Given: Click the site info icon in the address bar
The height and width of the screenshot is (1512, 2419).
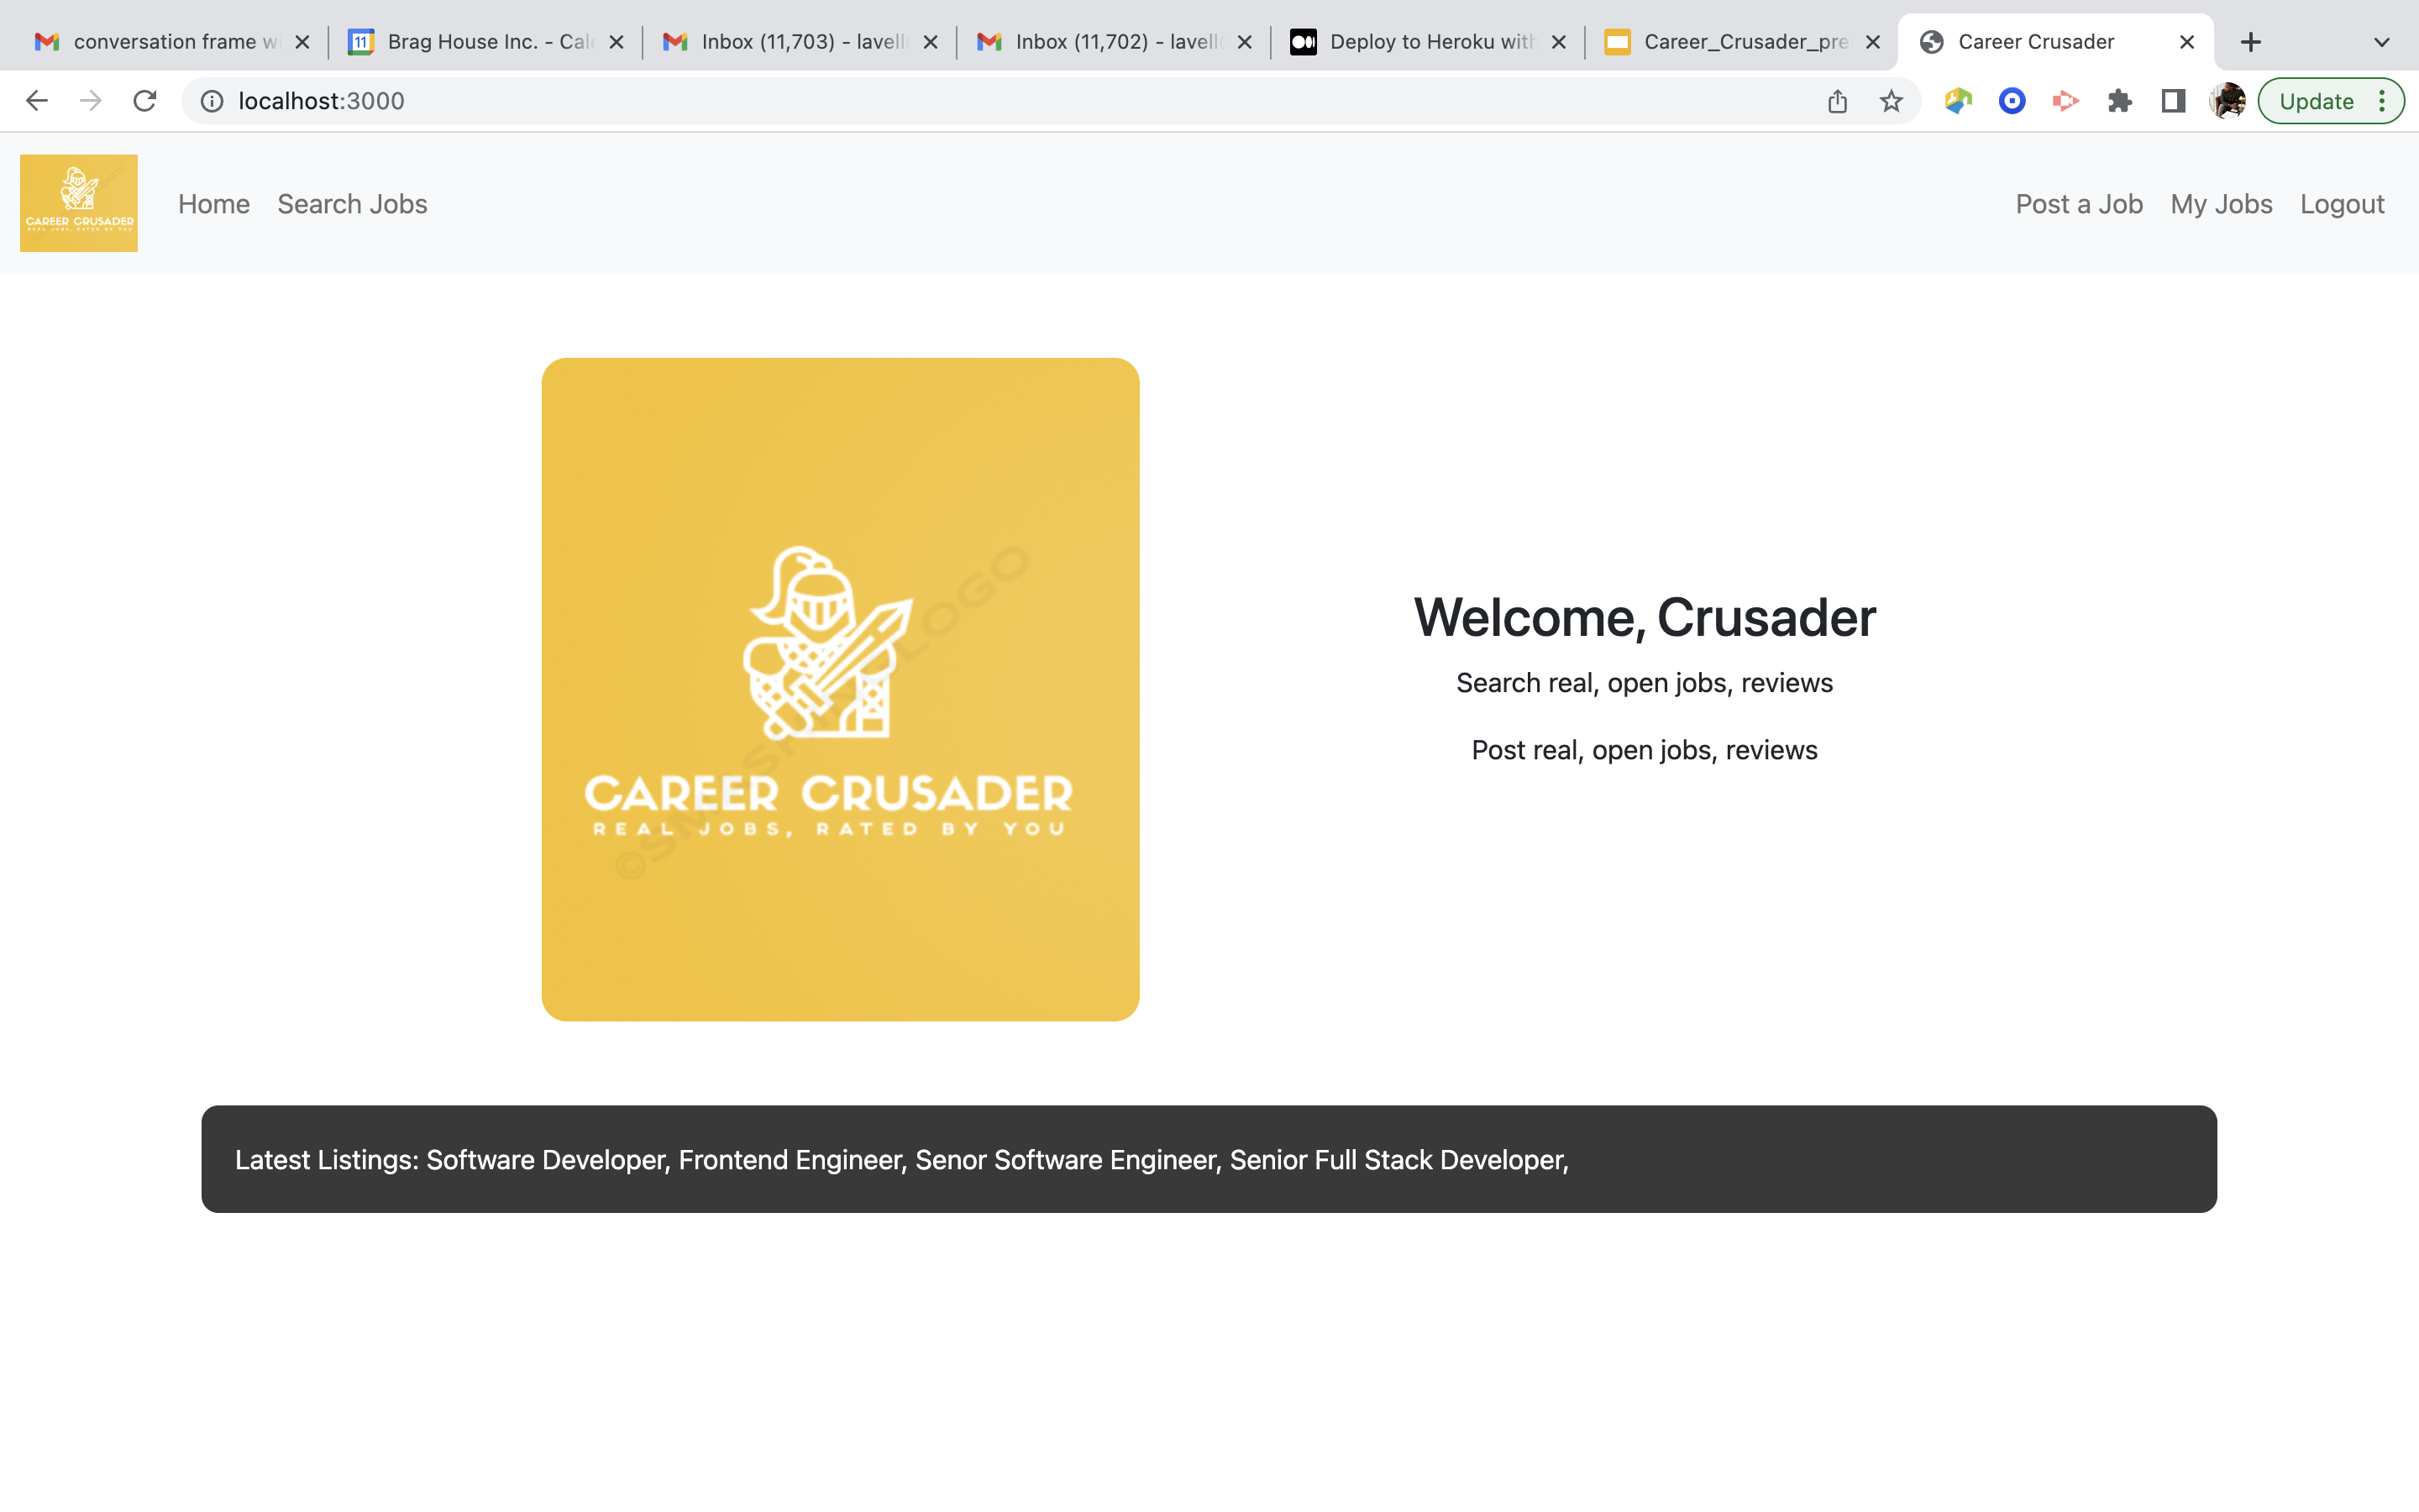Looking at the screenshot, I should click(212, 100).
